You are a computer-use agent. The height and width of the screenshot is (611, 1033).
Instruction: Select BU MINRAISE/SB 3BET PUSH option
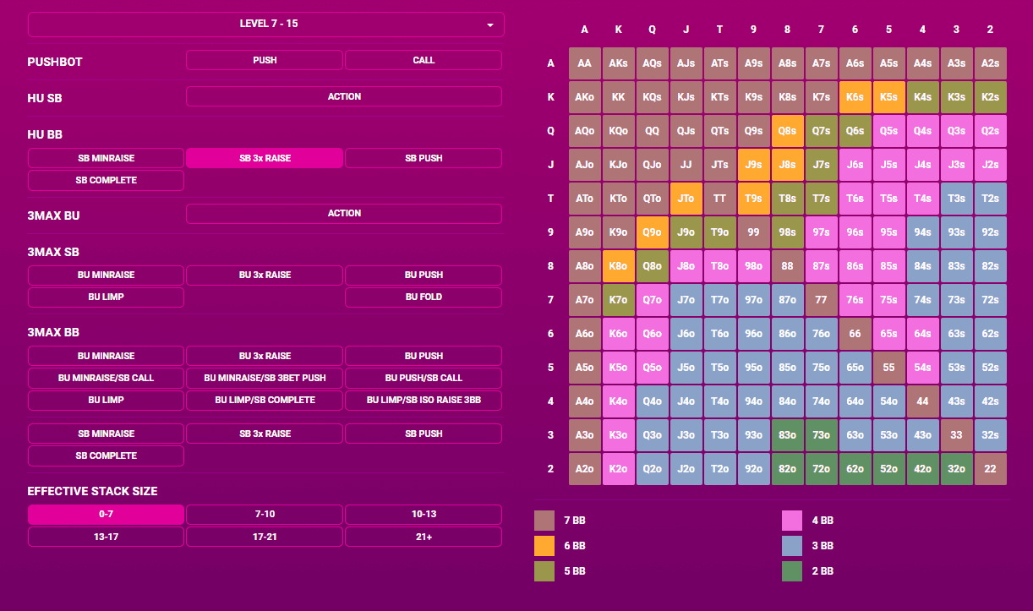point(265,378)
